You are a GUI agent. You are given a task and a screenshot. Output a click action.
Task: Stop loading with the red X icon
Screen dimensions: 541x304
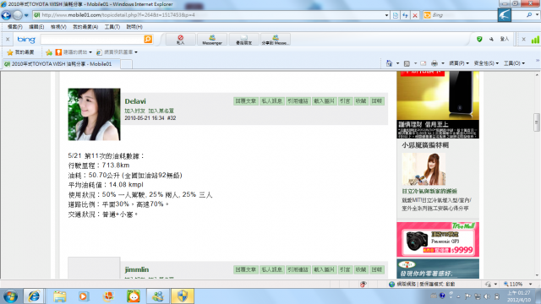pyautogui.click(x=415, y=15)
